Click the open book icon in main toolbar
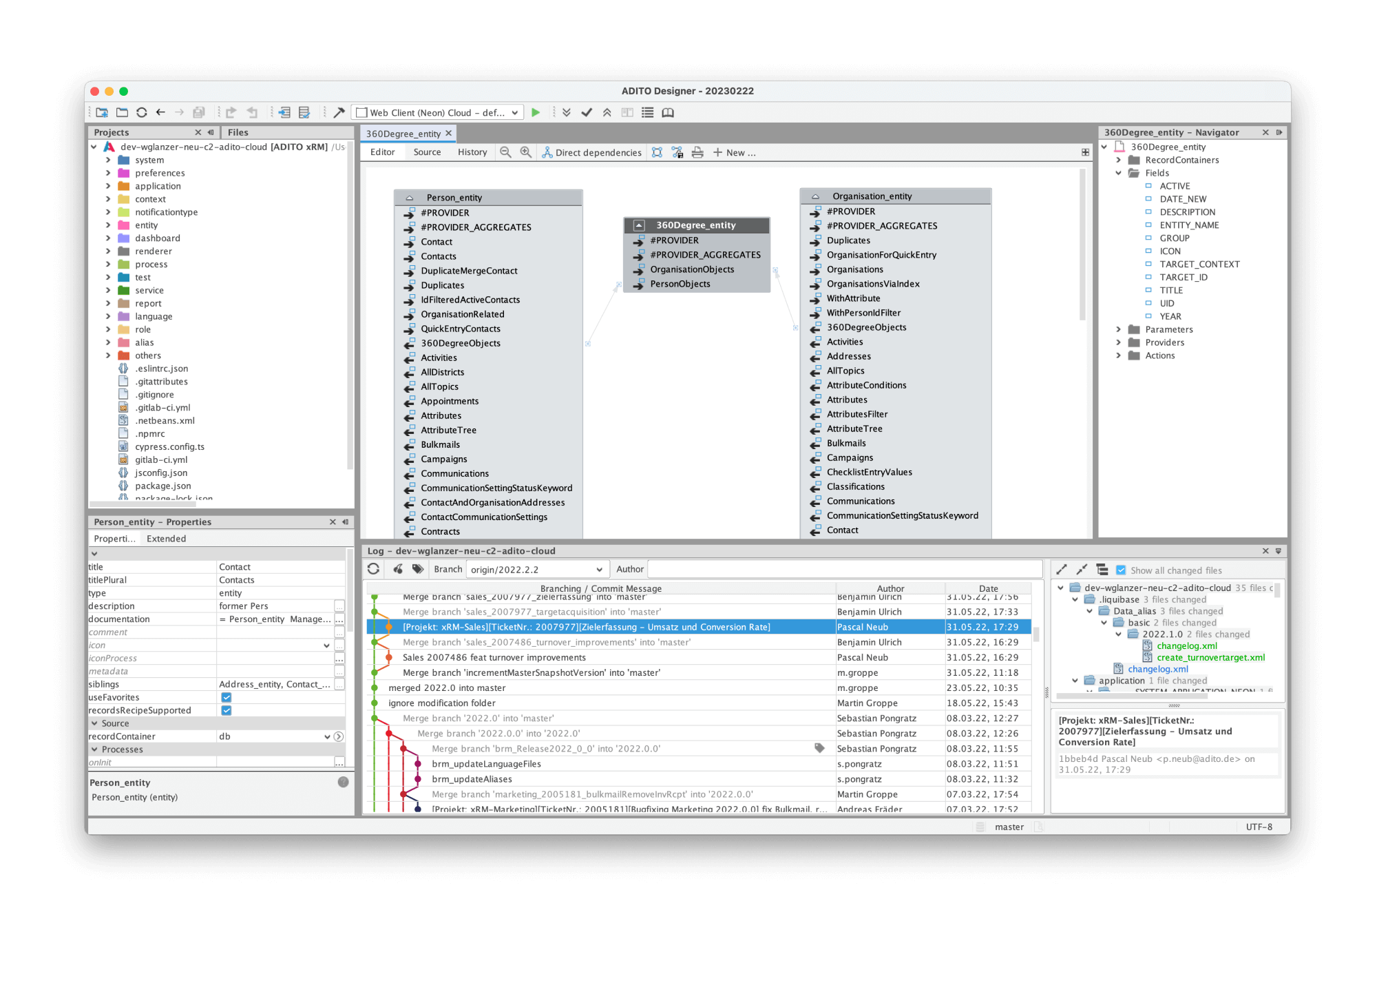 (668, 112)
